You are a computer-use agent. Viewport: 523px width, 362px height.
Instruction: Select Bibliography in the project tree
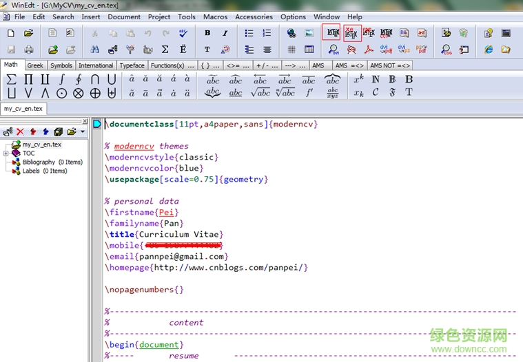(39, 162)
